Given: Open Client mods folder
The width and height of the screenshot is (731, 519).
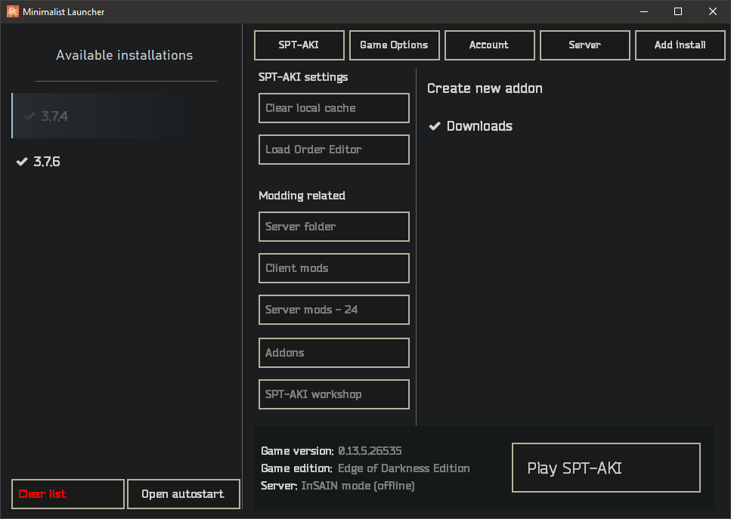Looking at the screenshot, I should (333, 268).
